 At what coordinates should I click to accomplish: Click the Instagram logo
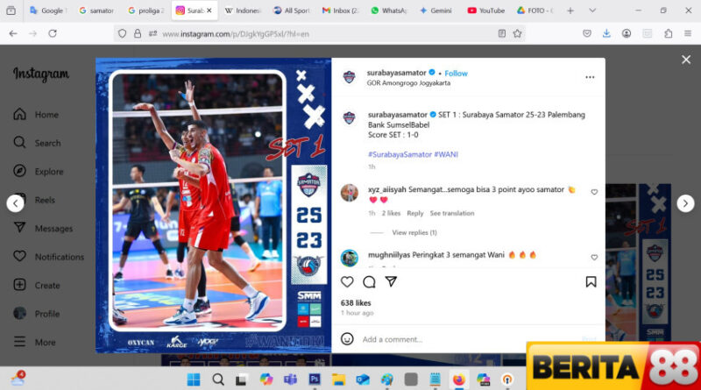[41, 74]
